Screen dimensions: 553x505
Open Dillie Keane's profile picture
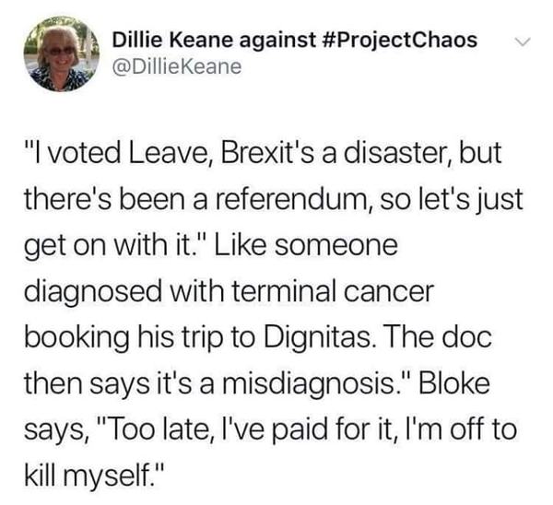point(60,55)
